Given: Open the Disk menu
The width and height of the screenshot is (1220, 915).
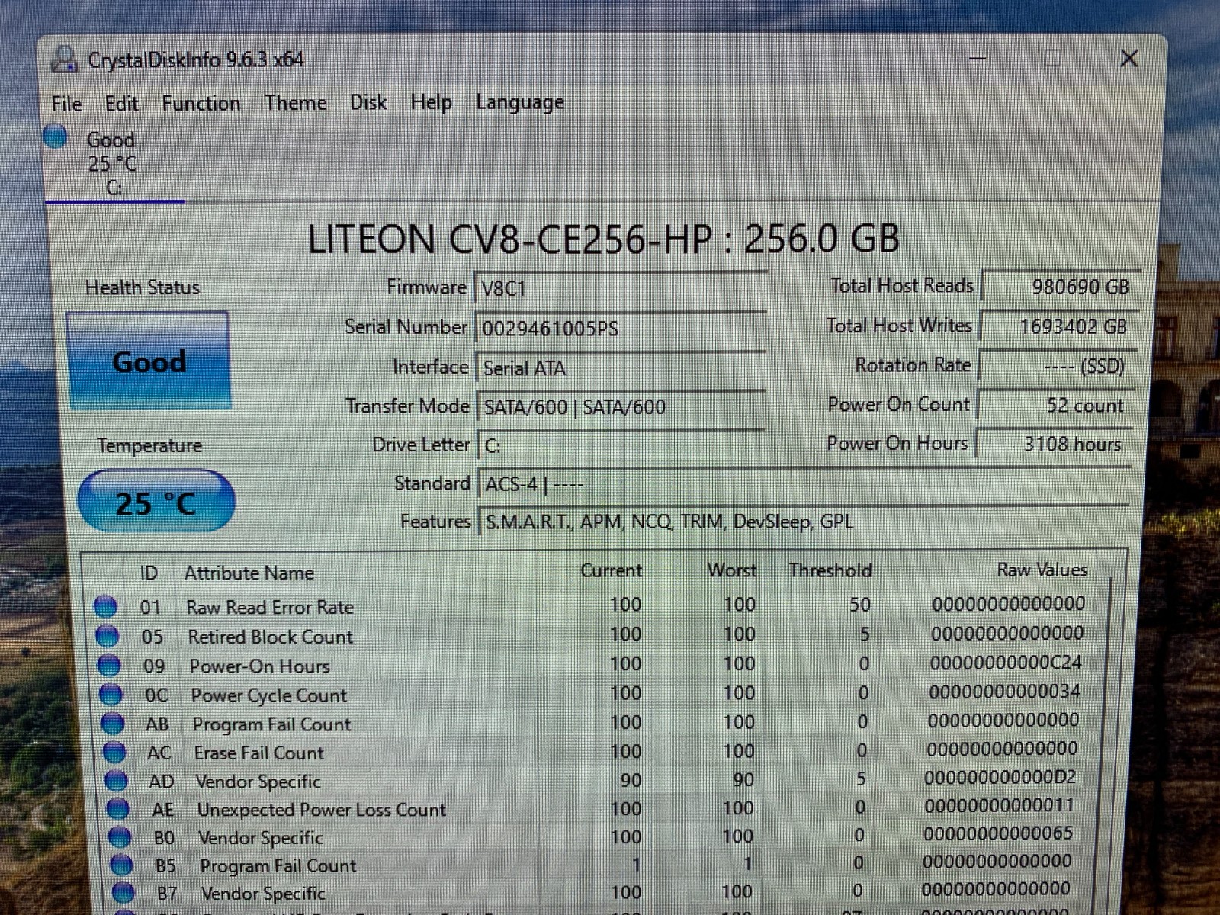Looking at the screenshot, I should click(x=368, y=102).
